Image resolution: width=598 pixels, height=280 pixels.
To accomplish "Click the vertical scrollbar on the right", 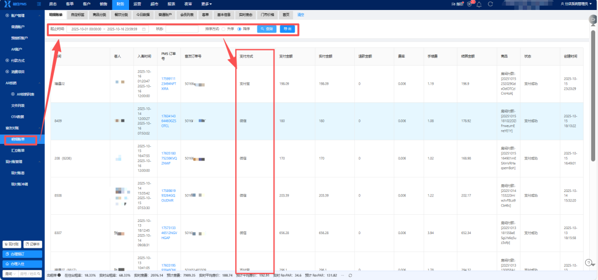I will click(x=592, y=95).
